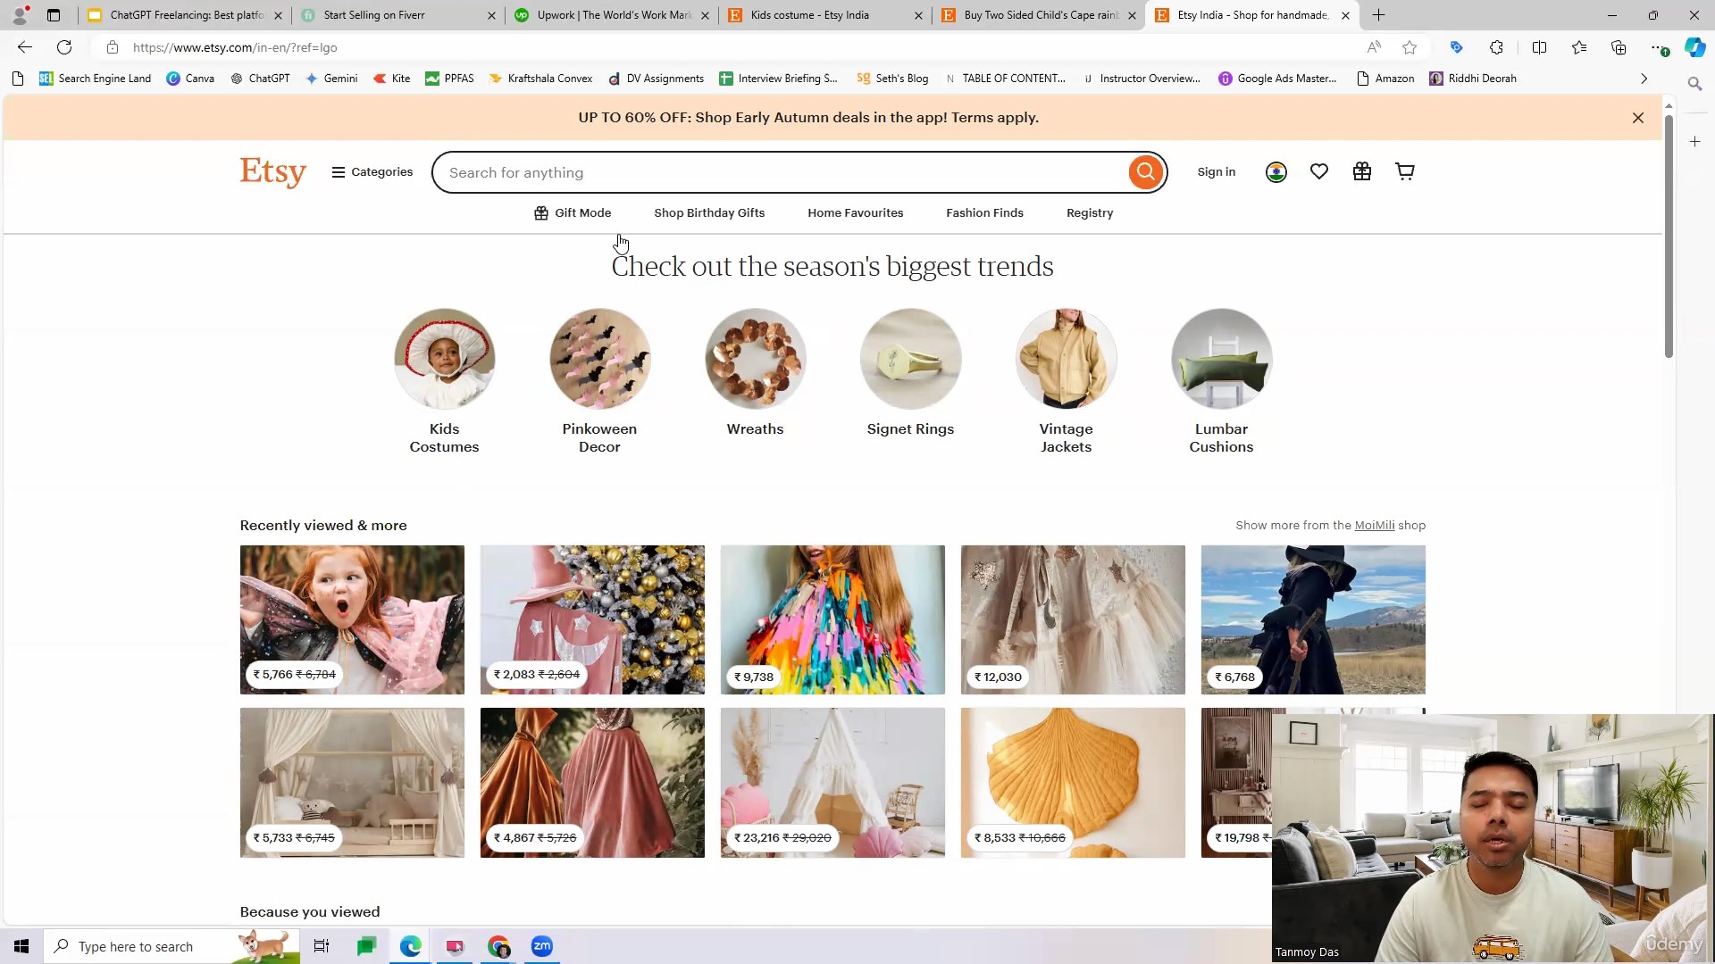
Task: Open Windows Start menu
Action: point(21,946)
